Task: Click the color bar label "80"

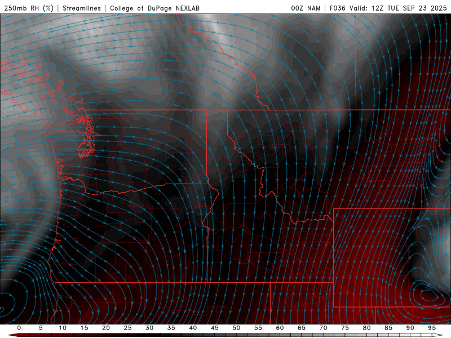Action: click(367, 328)
